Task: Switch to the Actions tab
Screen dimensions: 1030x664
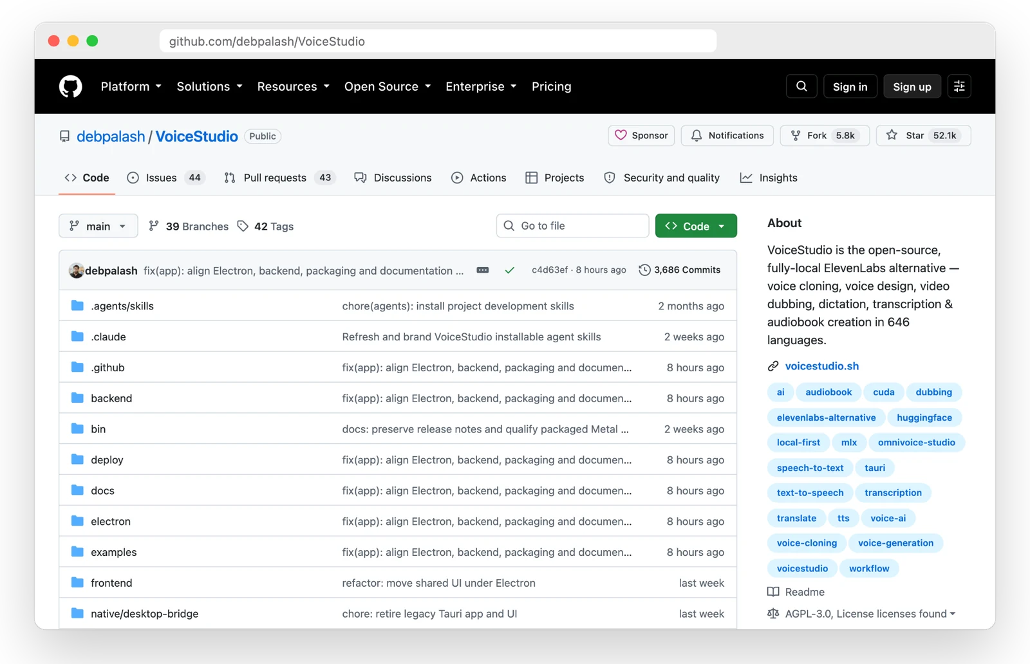Action: pos(478,178)
